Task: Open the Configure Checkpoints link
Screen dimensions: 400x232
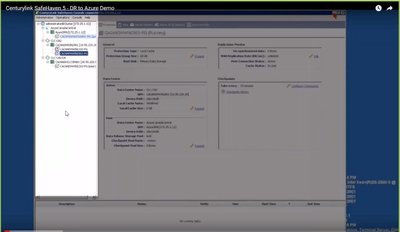Action: 305,86
